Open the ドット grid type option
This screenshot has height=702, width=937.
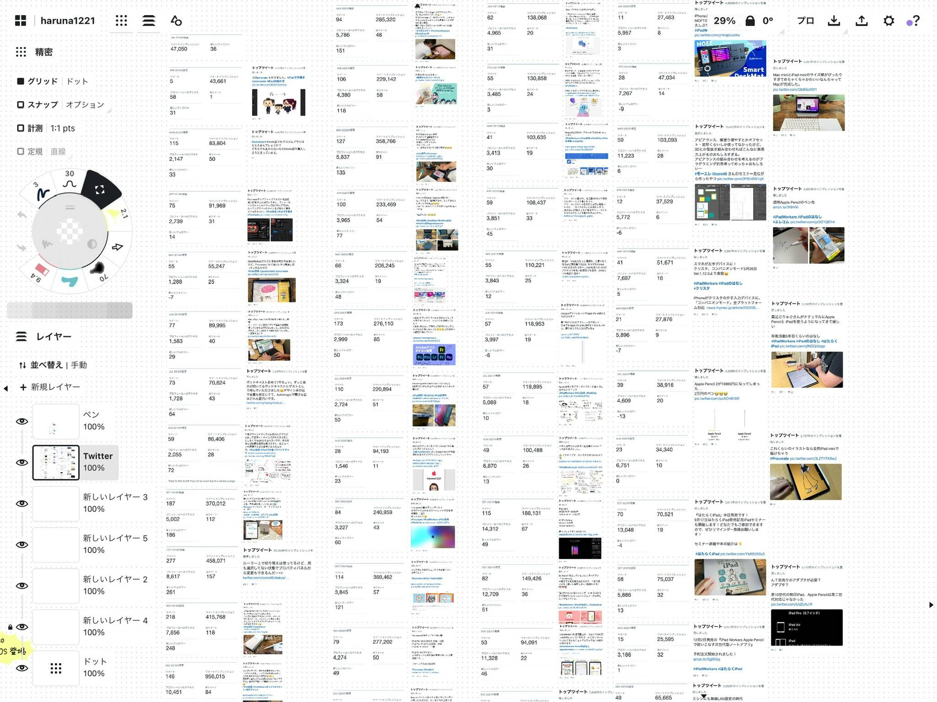[x=77, y=81]
